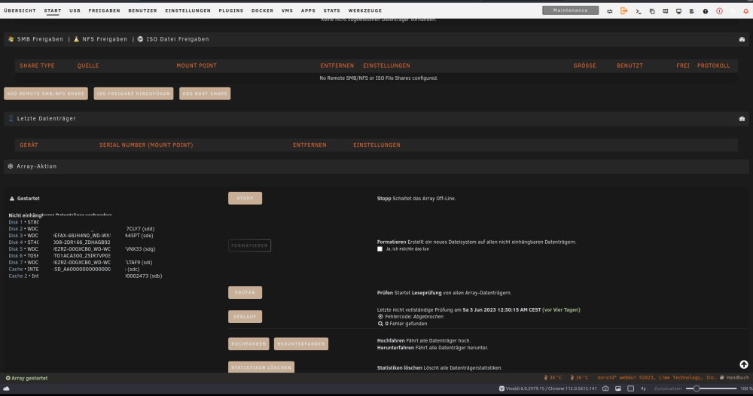Tick 'Ja, ich möchte das tun' checkbox
The width and height of the screenshot is (753, 396).
click(380, 249)
